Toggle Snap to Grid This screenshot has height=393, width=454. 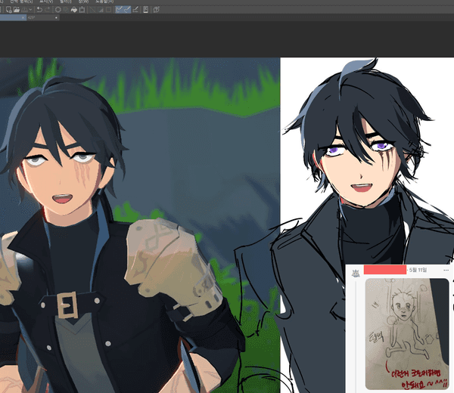[x=135, y=11]
